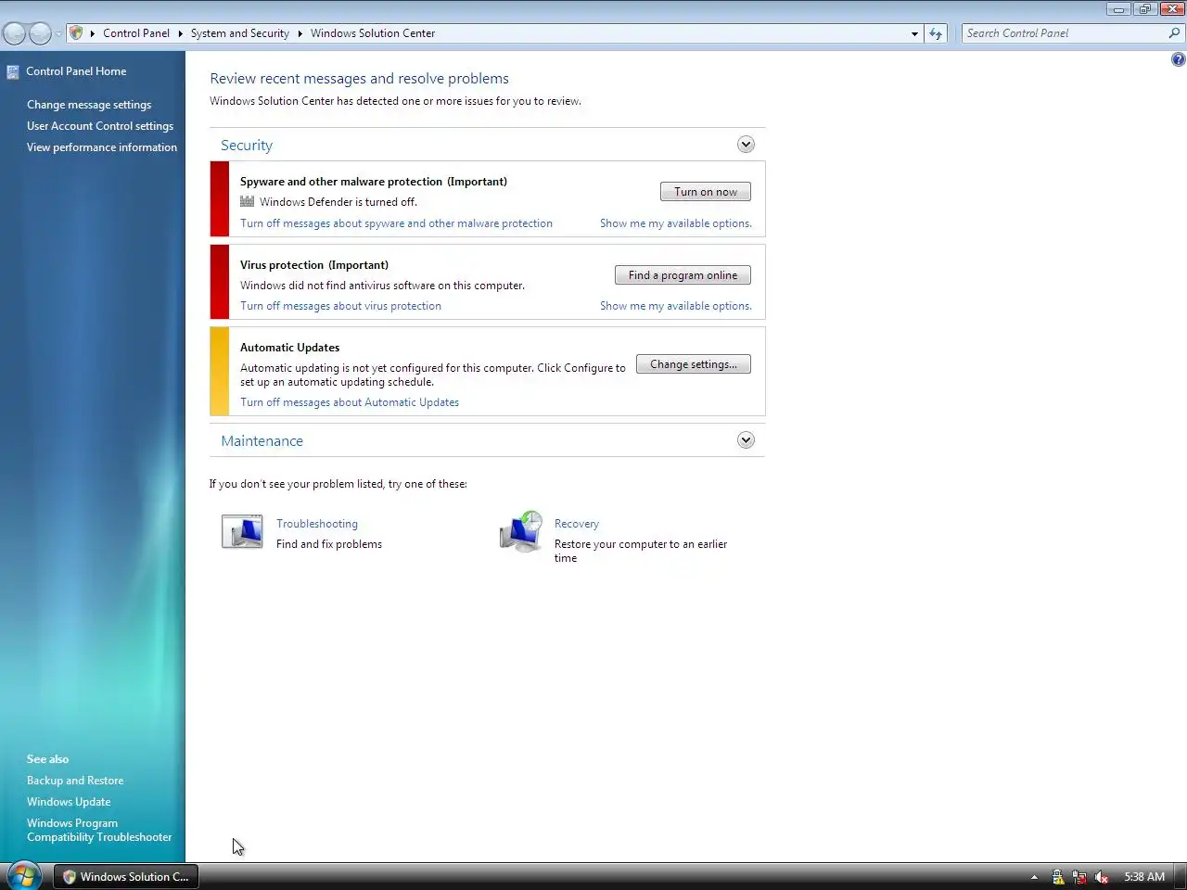This screenshot has height=890, width=1187.
Task: Open View performance information
Action: tap(102, 147)
